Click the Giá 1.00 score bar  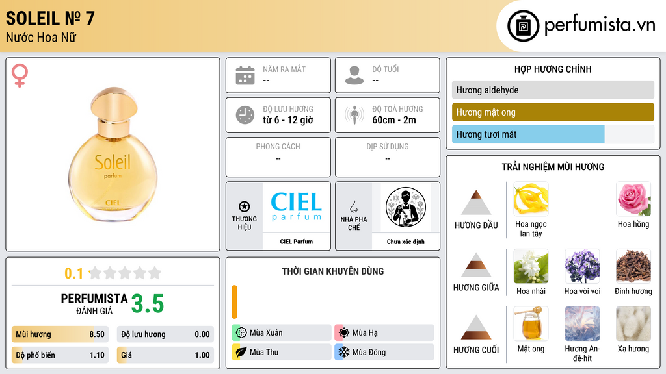165,355
